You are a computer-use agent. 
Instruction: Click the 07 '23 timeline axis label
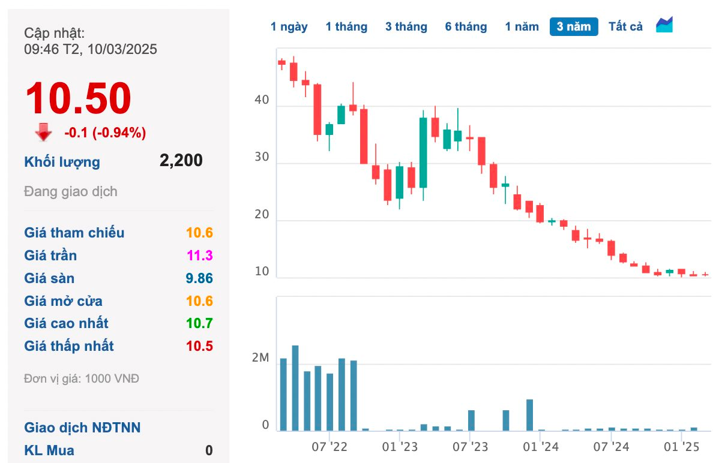tap(471, 447)
